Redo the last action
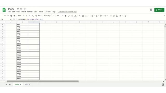Image resolution: width=166 pixels, height=93 pixels. (x=8, y=16)
